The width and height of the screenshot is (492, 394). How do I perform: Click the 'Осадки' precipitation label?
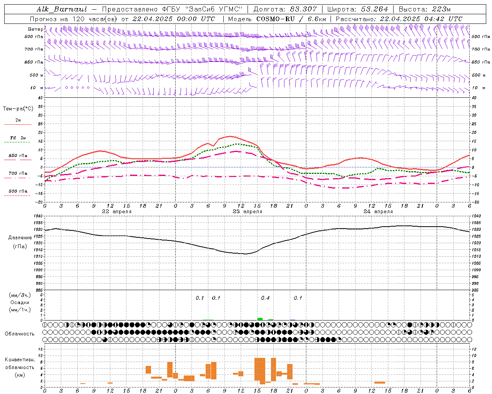(20, 302)
